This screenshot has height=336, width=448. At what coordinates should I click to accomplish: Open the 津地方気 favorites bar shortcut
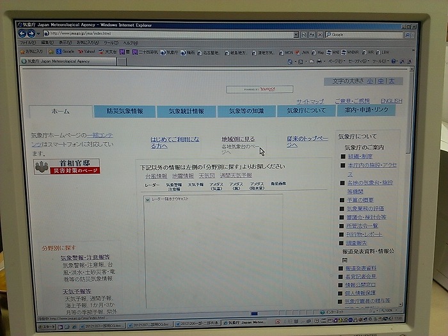click(x=262, y=53)
